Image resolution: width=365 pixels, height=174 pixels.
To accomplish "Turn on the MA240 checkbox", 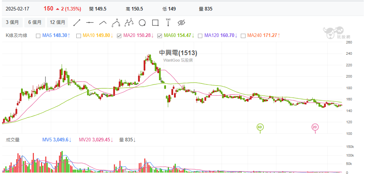I will [x=243, y=36].
